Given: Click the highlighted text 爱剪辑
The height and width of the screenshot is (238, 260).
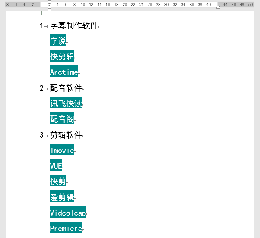Looking at the screenshot, I should click(x=62, y=196).
